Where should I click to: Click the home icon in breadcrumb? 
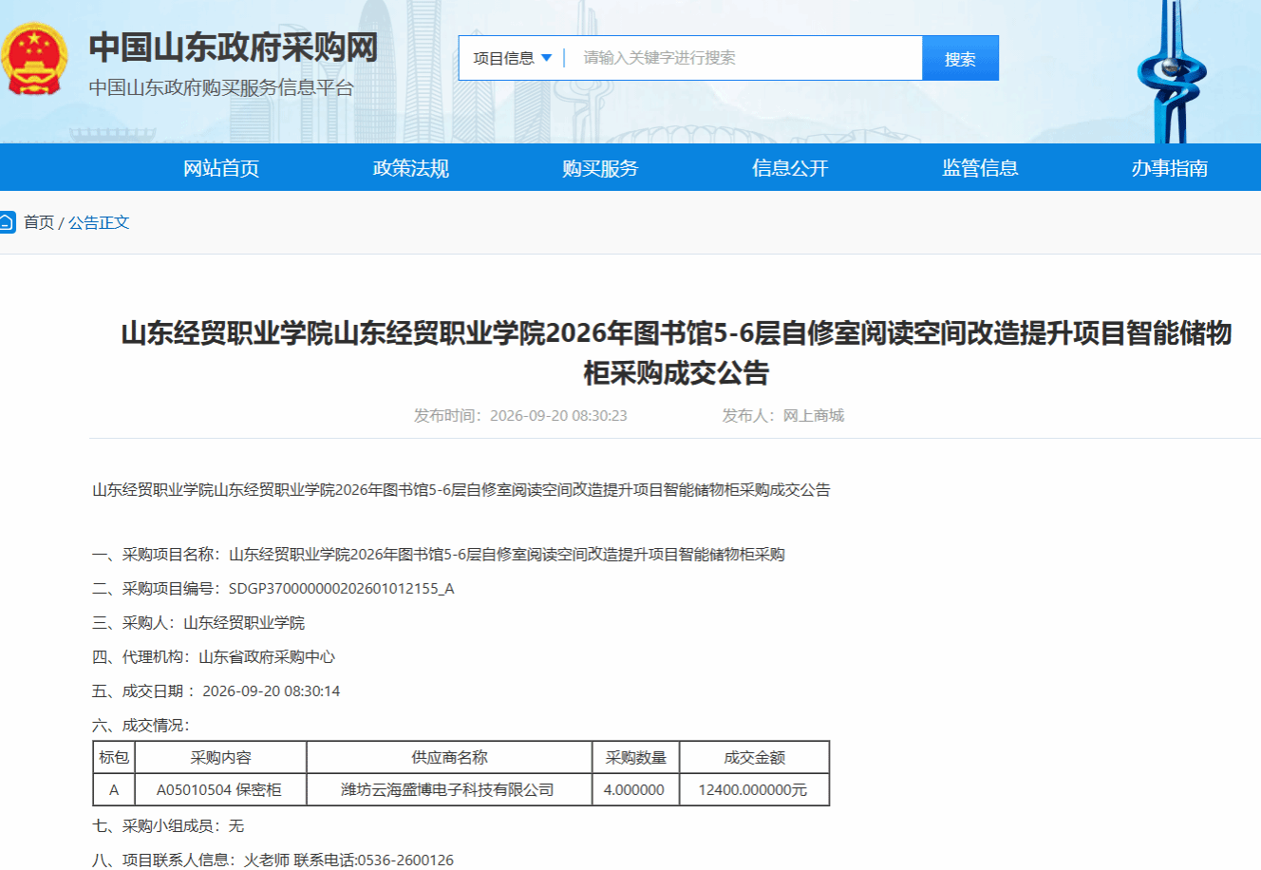7,222
